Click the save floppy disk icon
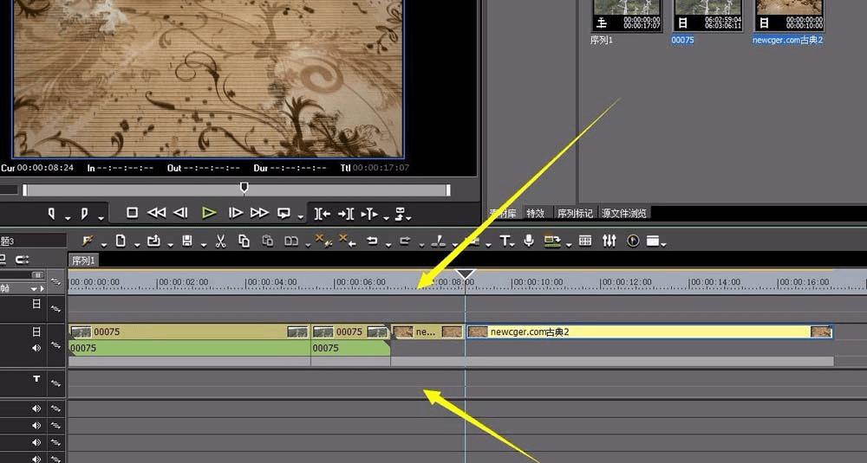Viewport: 867px width, 463px height. (187, 241)
